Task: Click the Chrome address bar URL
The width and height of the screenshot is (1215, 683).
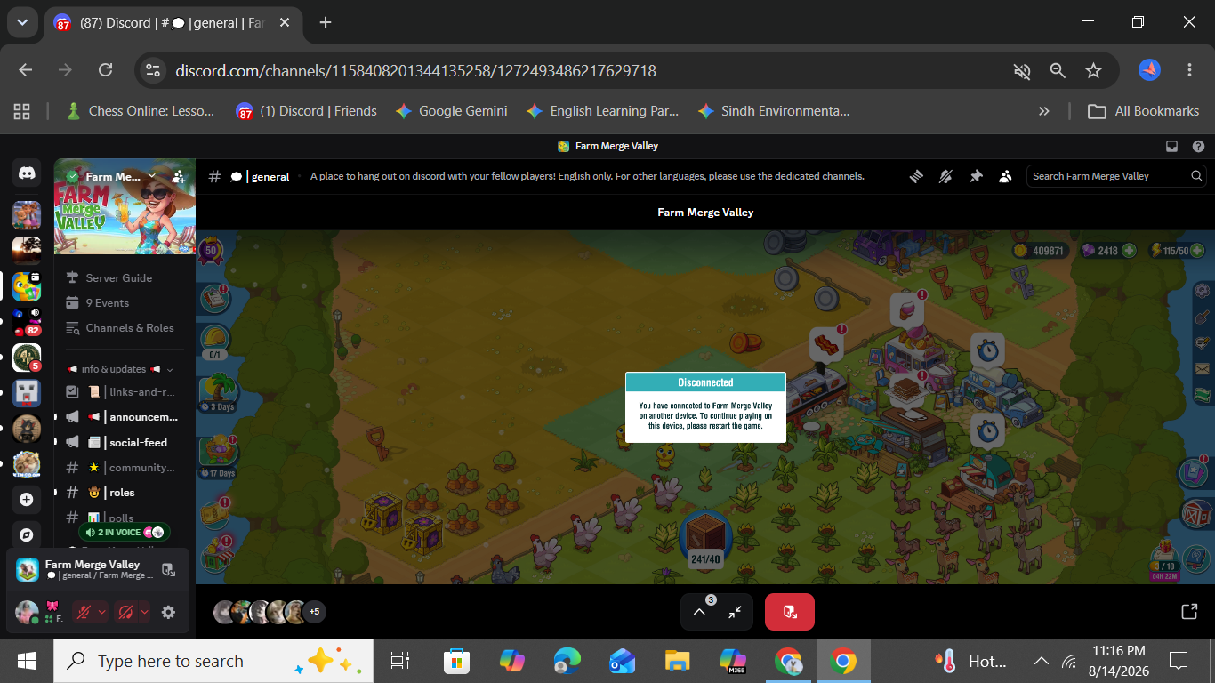Action: [416, 70]
